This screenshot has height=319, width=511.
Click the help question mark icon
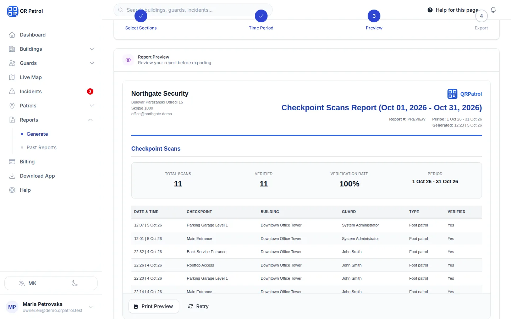tap(430, 10)
